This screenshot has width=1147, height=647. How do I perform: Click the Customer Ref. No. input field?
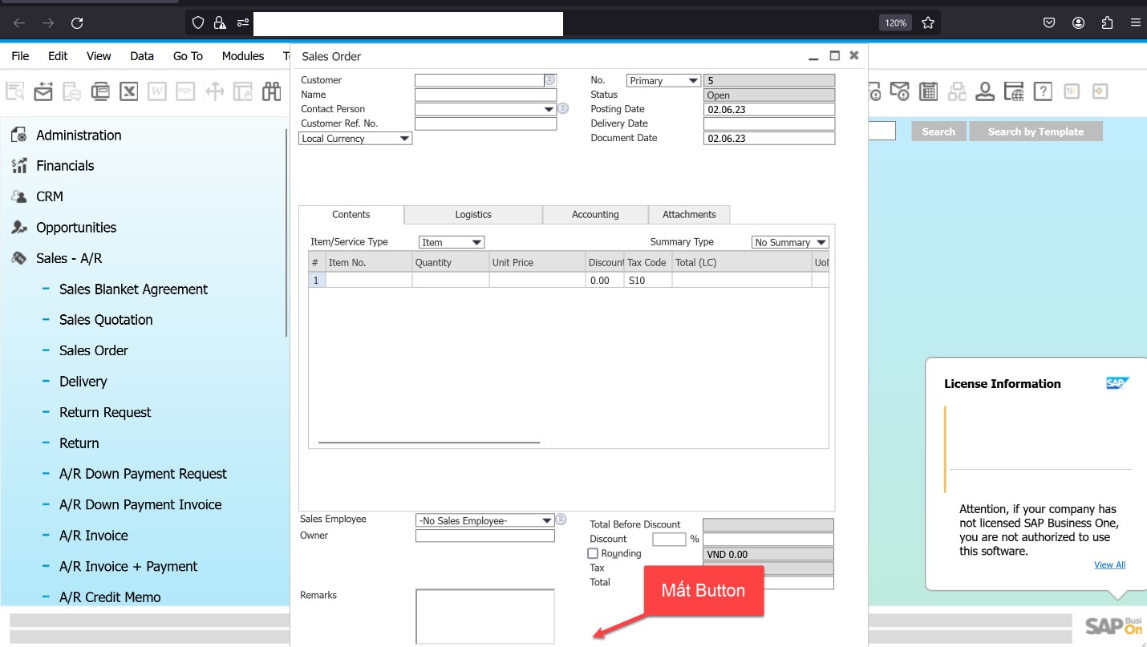point(485,123)
